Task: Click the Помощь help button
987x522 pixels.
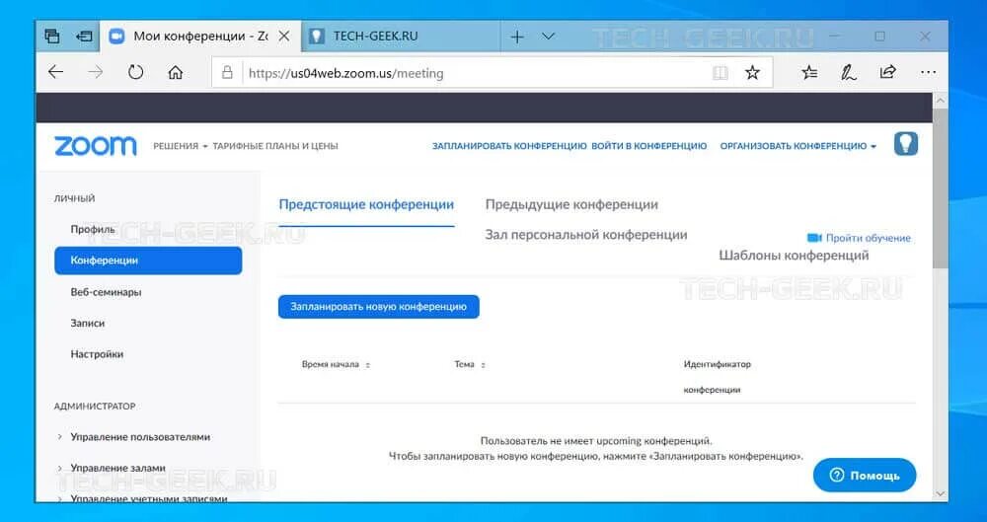Action: point(865,476)
